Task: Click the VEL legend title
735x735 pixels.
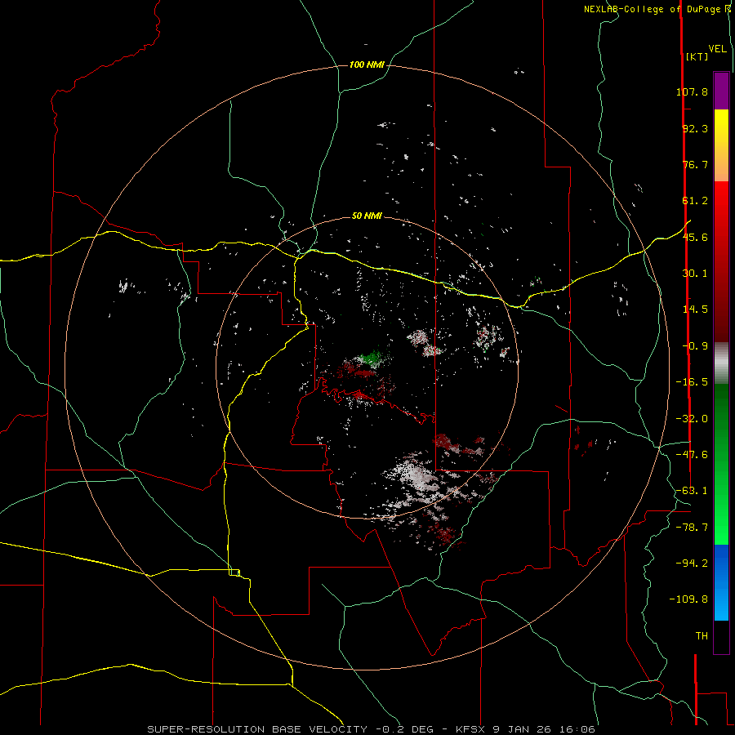Action: (718, 49)
